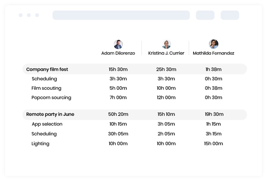This screenshot has width=267, height=181.
Task: Select the Lighting task row
Action: [x=40, y=143]
